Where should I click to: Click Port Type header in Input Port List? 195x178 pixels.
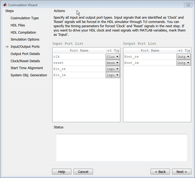click(x=113, y=50)
